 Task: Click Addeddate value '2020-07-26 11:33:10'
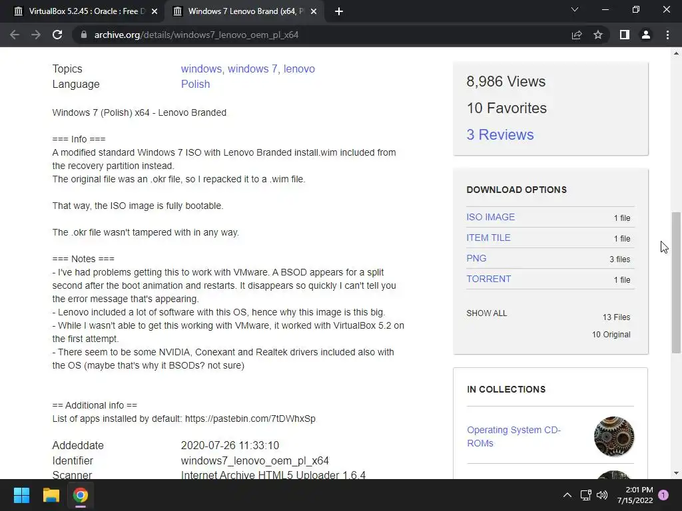click(x=230, y=445)
